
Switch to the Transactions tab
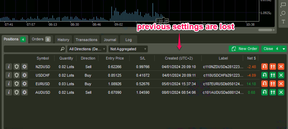click(87, 40)
